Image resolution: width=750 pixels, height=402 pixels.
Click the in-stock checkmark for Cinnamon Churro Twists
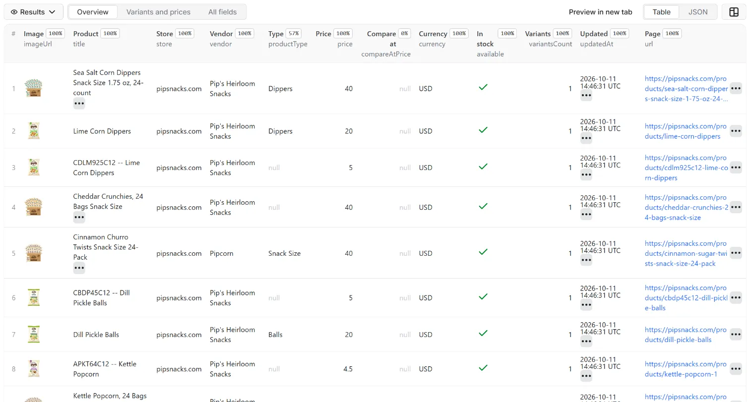483,252
